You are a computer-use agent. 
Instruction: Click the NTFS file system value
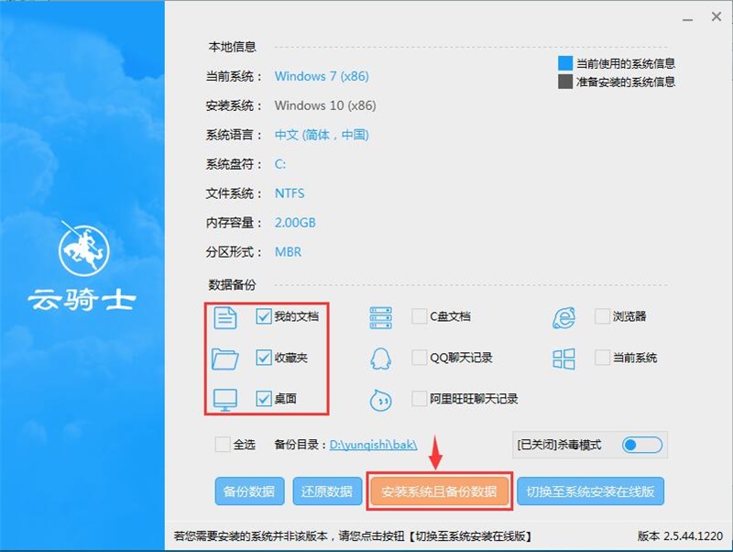tap(290, 193)
